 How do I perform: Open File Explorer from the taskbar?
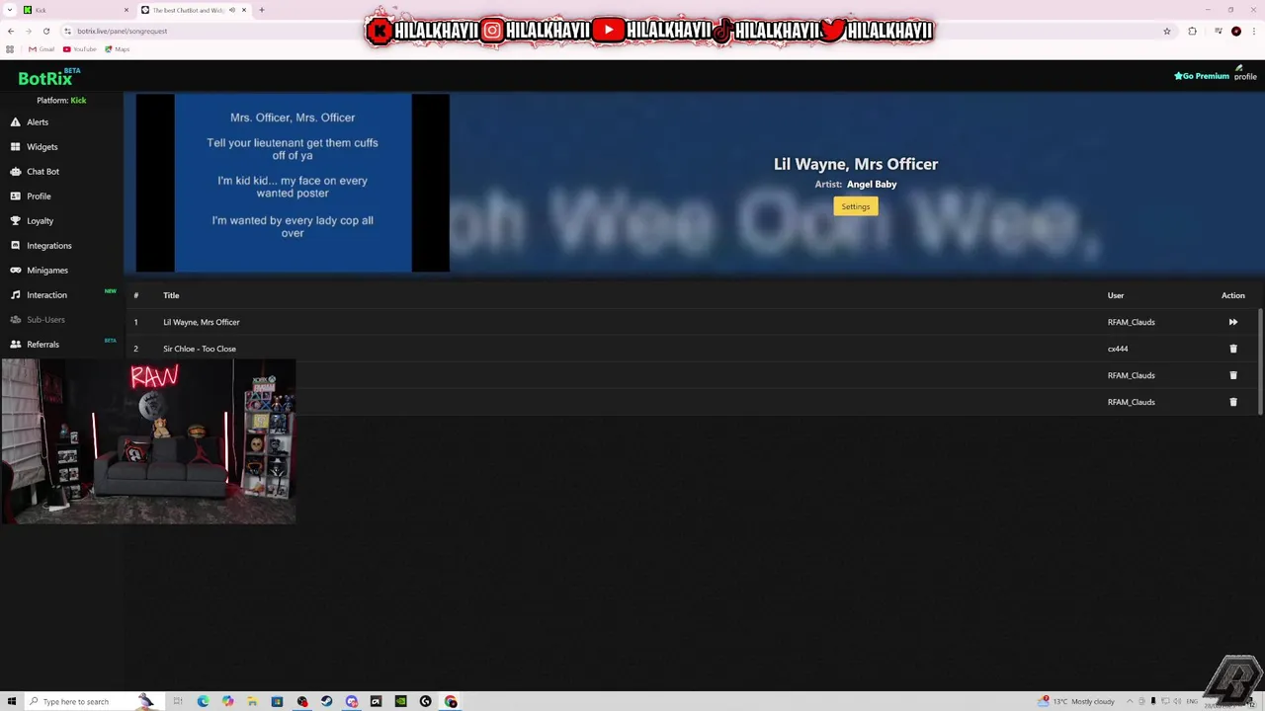pyautogui.click(x=252, y=701)
